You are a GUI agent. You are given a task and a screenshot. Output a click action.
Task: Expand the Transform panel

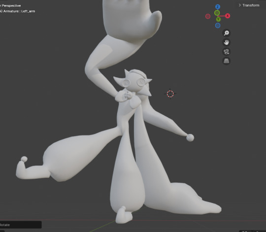[x=249, y=5]
